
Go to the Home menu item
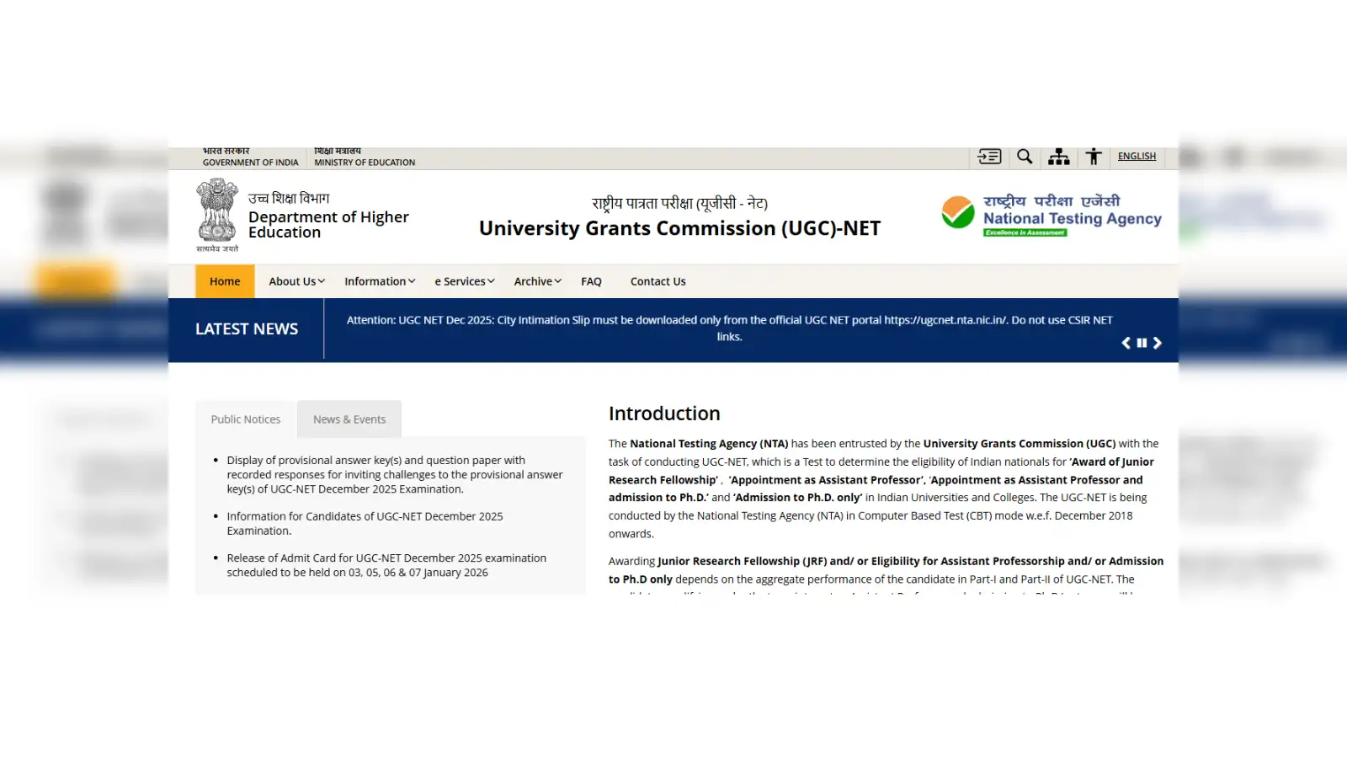point(225,281)
